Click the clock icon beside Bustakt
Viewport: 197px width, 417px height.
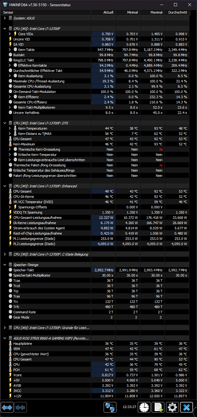11,55
